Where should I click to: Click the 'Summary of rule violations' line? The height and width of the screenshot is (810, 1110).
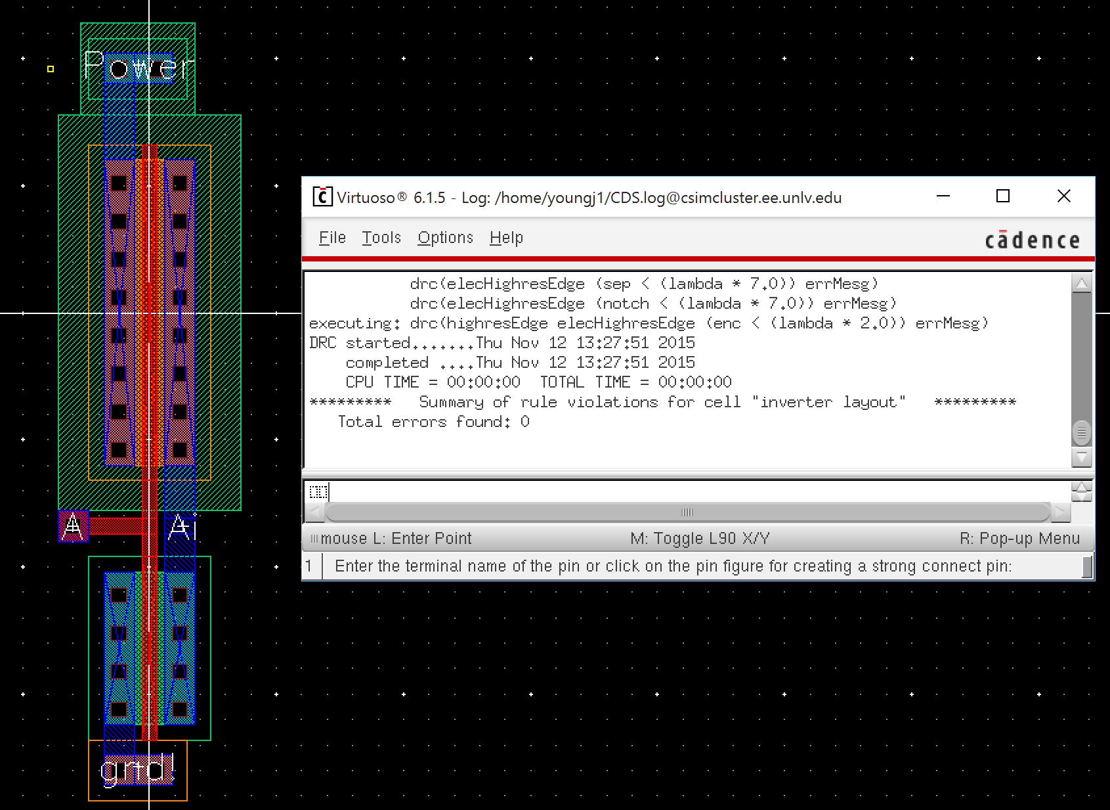[662, 402]
